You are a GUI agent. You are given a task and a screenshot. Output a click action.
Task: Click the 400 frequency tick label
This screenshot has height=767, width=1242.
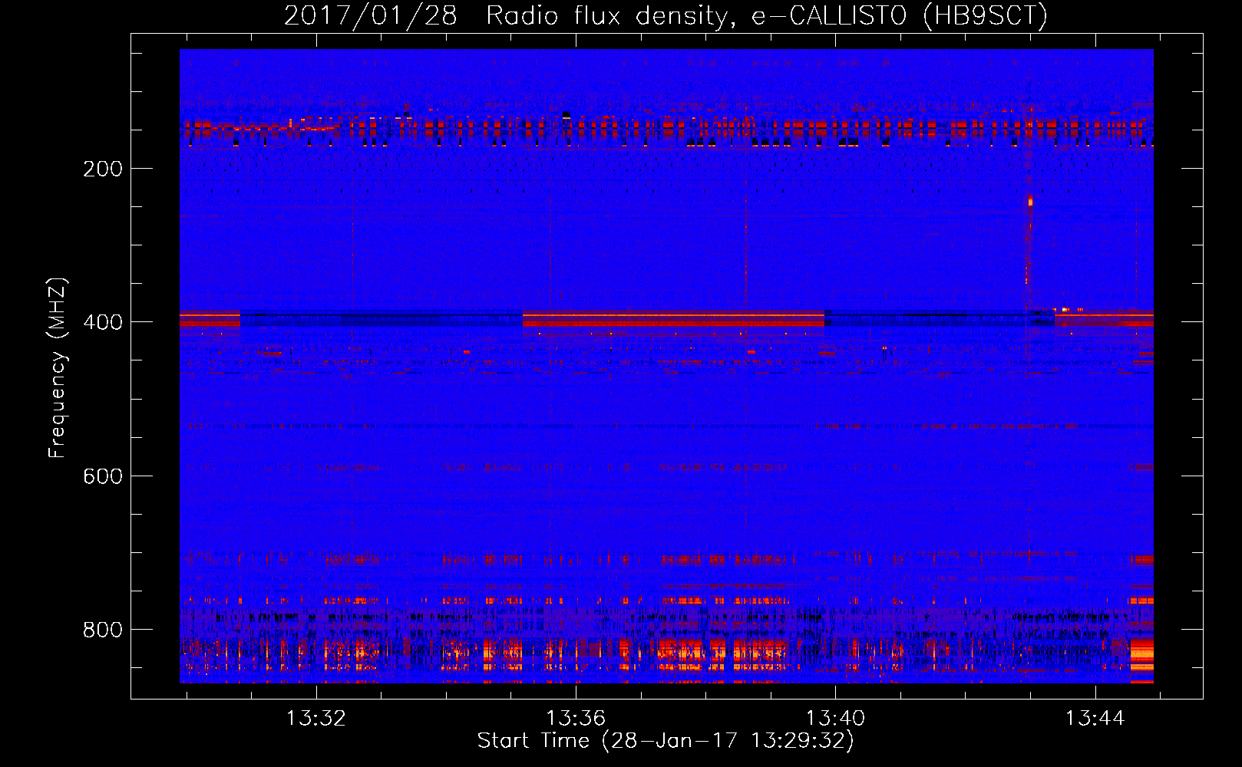point(103,322)
